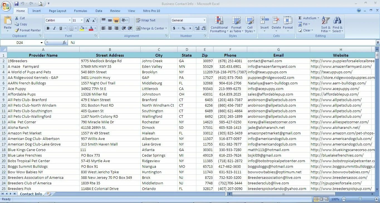Viewport: 380px width, 203px height.
Task: Activate the Format Painter
Action: (28, 30)
